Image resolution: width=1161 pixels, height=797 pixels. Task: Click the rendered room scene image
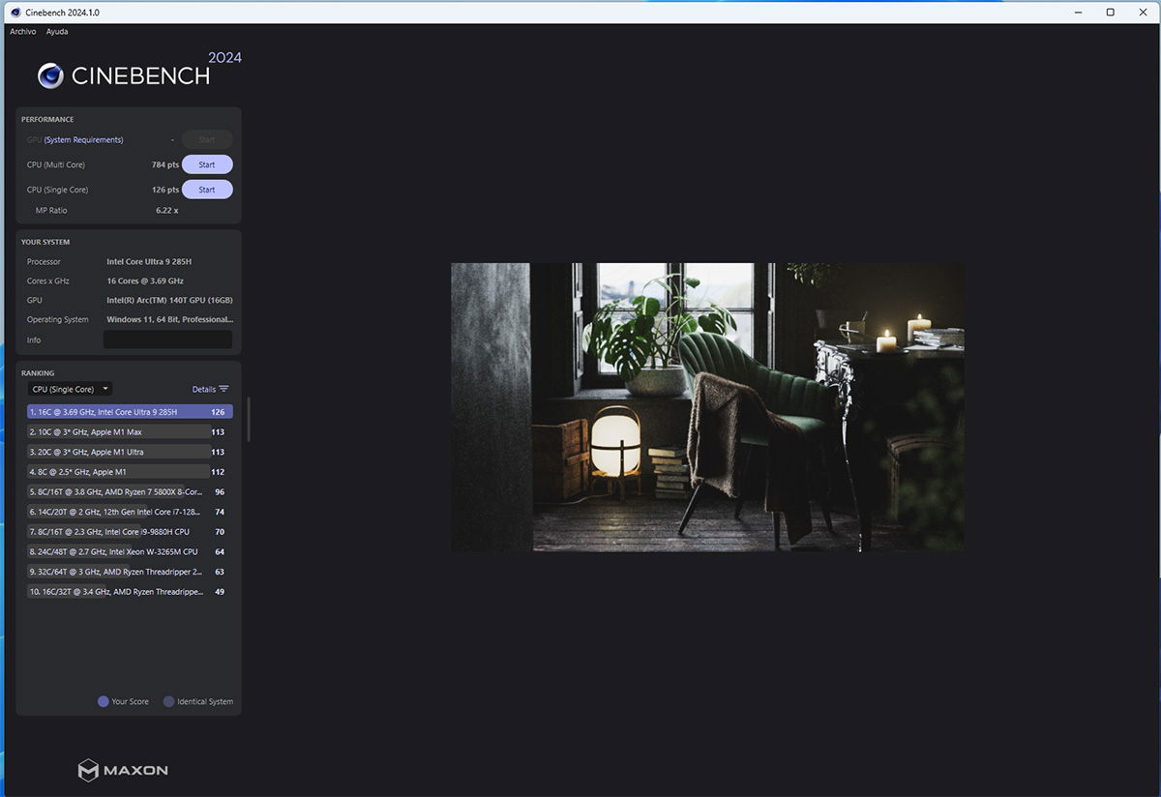(707, 407)
